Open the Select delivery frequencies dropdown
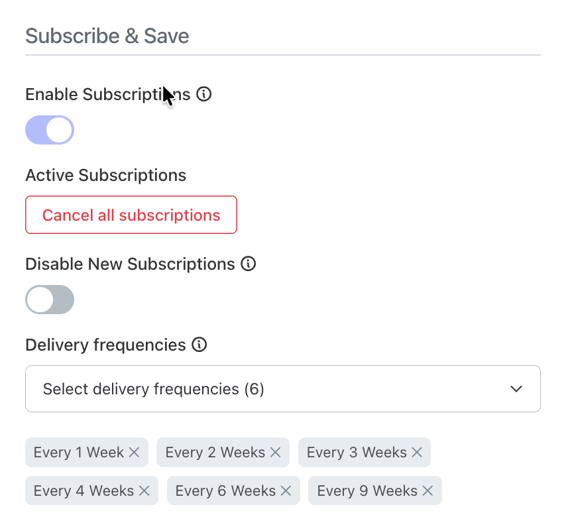 tap(283, 389)
